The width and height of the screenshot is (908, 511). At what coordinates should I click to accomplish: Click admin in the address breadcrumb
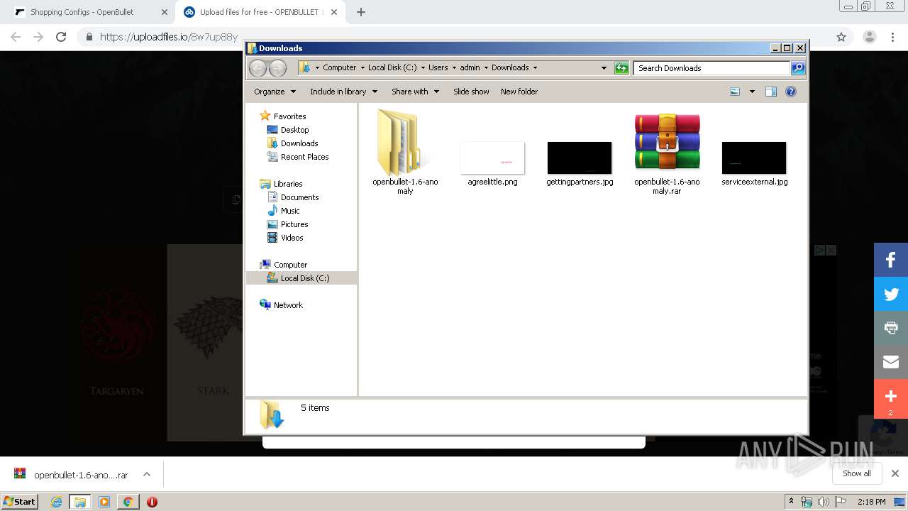[470, 67]
